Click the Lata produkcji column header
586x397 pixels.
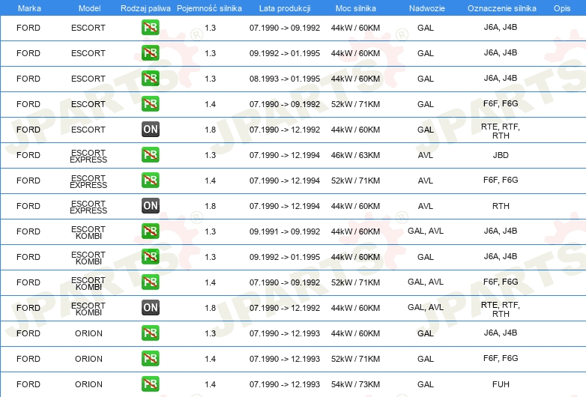click(x=285, y=8)
